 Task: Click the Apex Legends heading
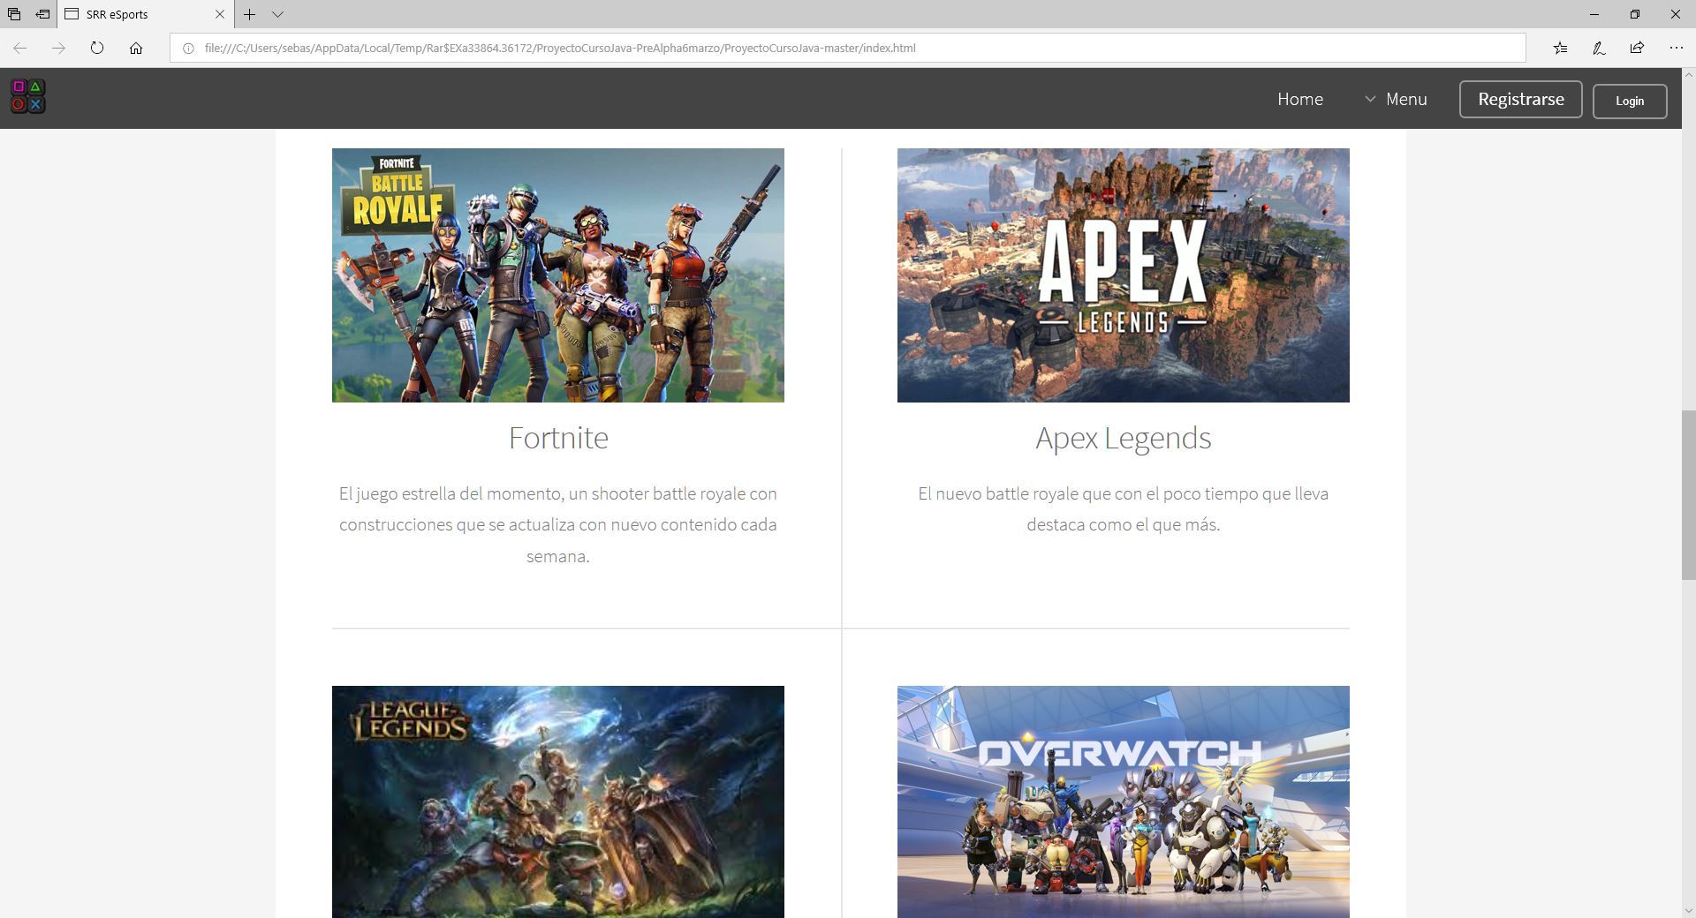pos(1124,438)
